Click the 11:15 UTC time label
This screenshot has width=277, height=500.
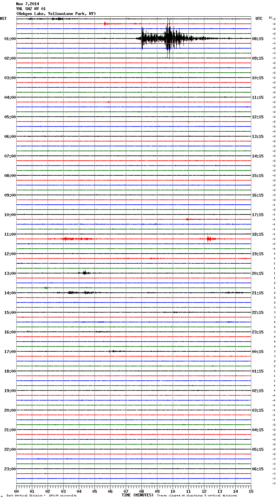[x=258, y=97]
